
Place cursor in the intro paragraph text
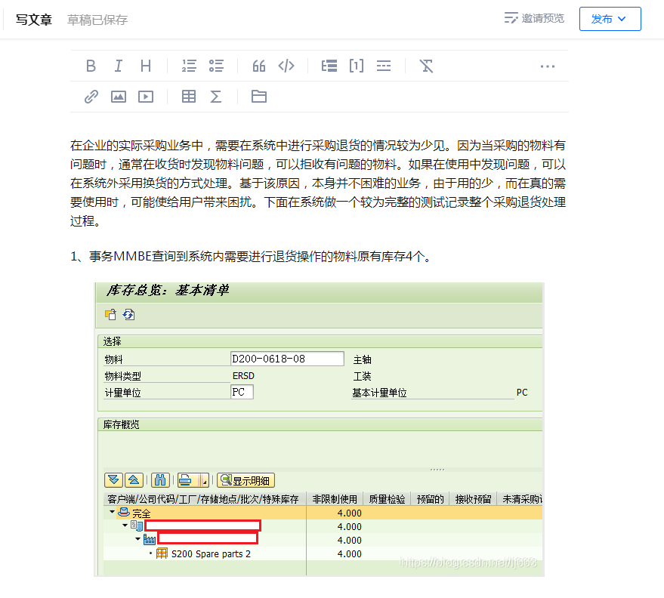pos(318,183)
